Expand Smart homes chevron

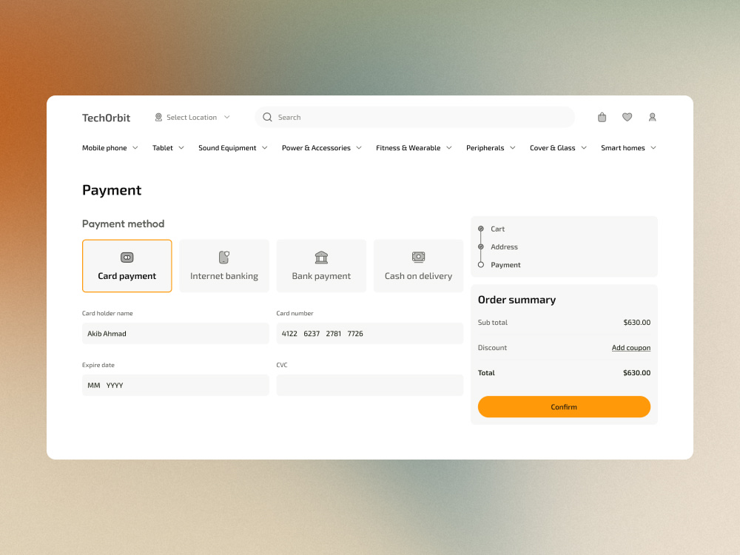(653, 148)
